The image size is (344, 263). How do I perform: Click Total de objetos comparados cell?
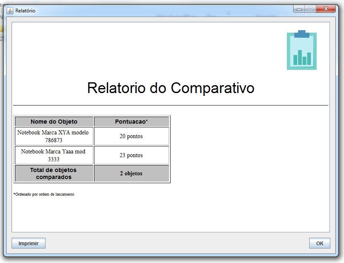coord(54,173)
